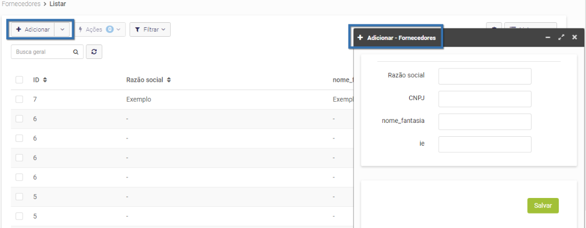Viewport: 586px width, 228px height.
Task: Tick the select-all checkbox in the table header
Action: pyautogui.click(x=19, y=80)
